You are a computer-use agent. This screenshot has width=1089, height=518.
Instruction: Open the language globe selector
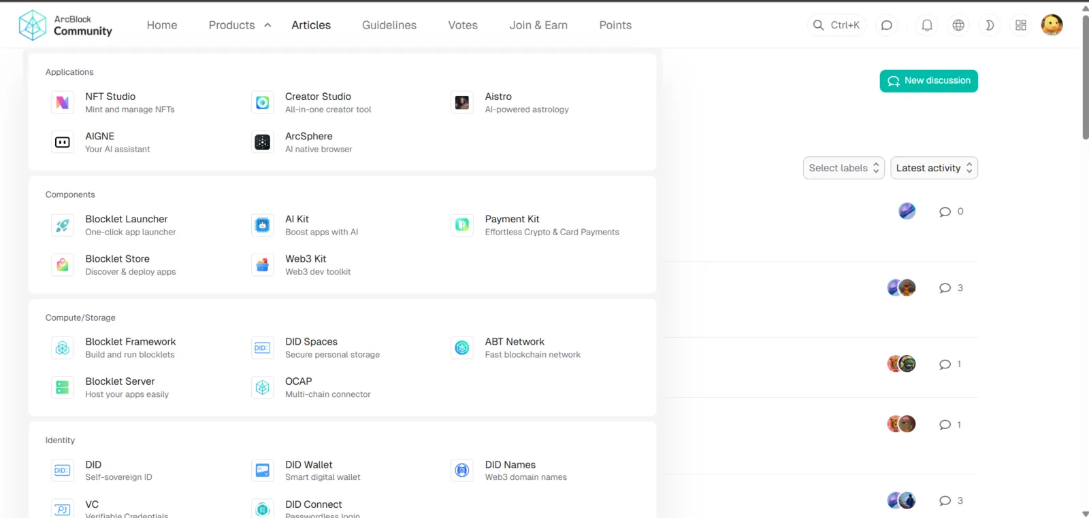(x=958, y=25)
